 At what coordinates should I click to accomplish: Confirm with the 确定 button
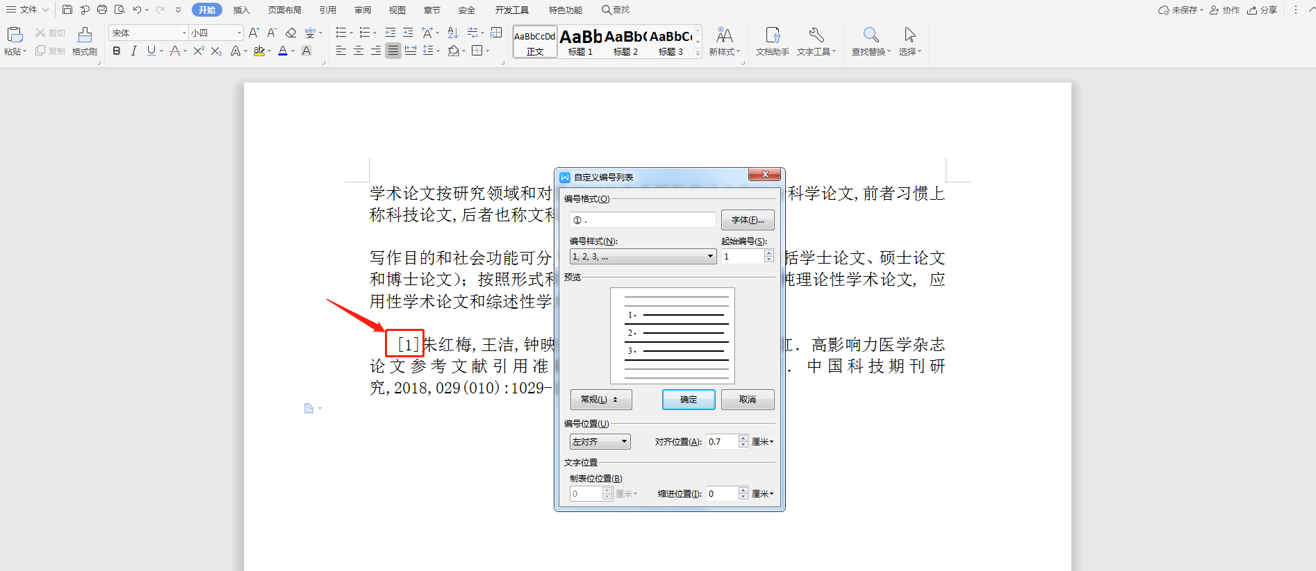[x=689, y=400]
